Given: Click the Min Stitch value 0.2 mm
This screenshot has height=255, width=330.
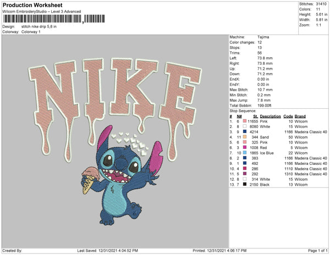Looking at the screenshot, I should pos(264,95).
